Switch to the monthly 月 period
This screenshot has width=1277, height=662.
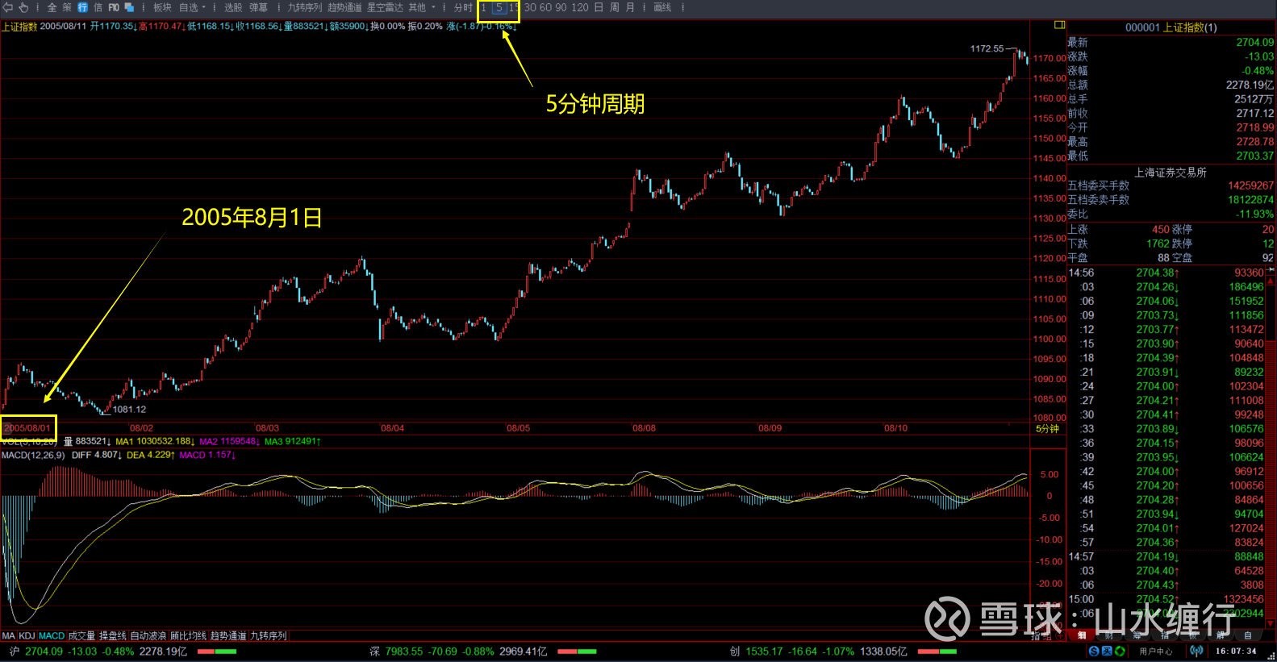coord(630,7)
